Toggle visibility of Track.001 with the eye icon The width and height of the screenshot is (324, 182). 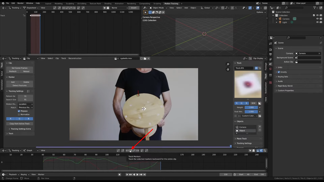[256, 68]
